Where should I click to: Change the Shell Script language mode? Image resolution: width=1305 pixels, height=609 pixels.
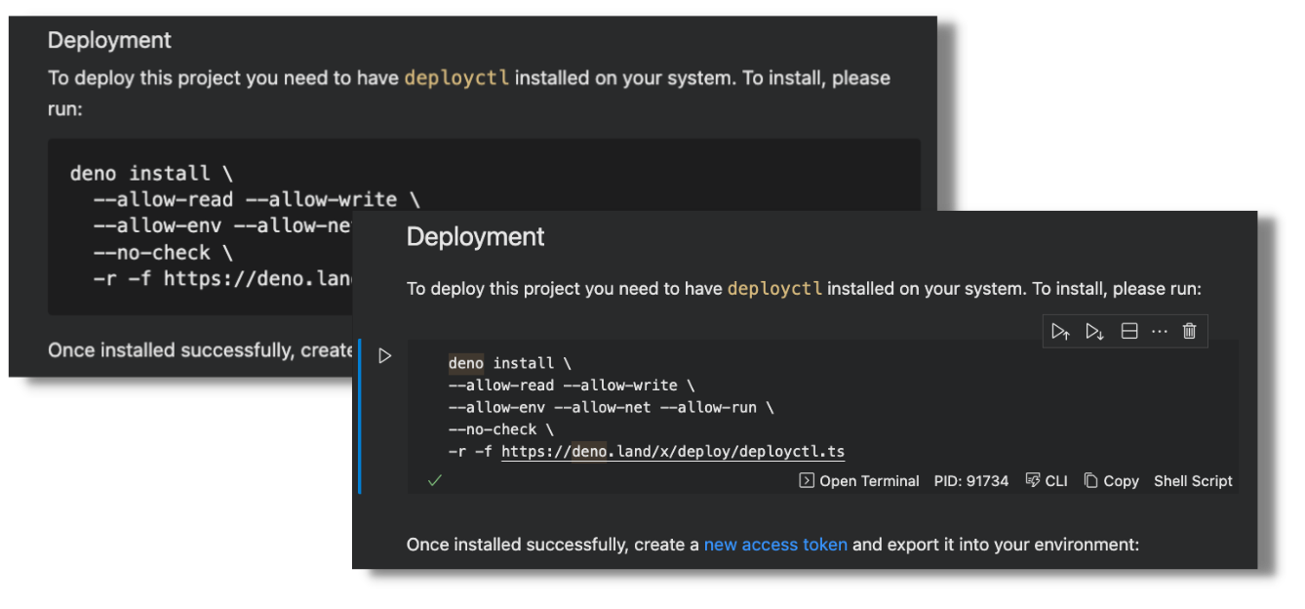pos(1193,481)
